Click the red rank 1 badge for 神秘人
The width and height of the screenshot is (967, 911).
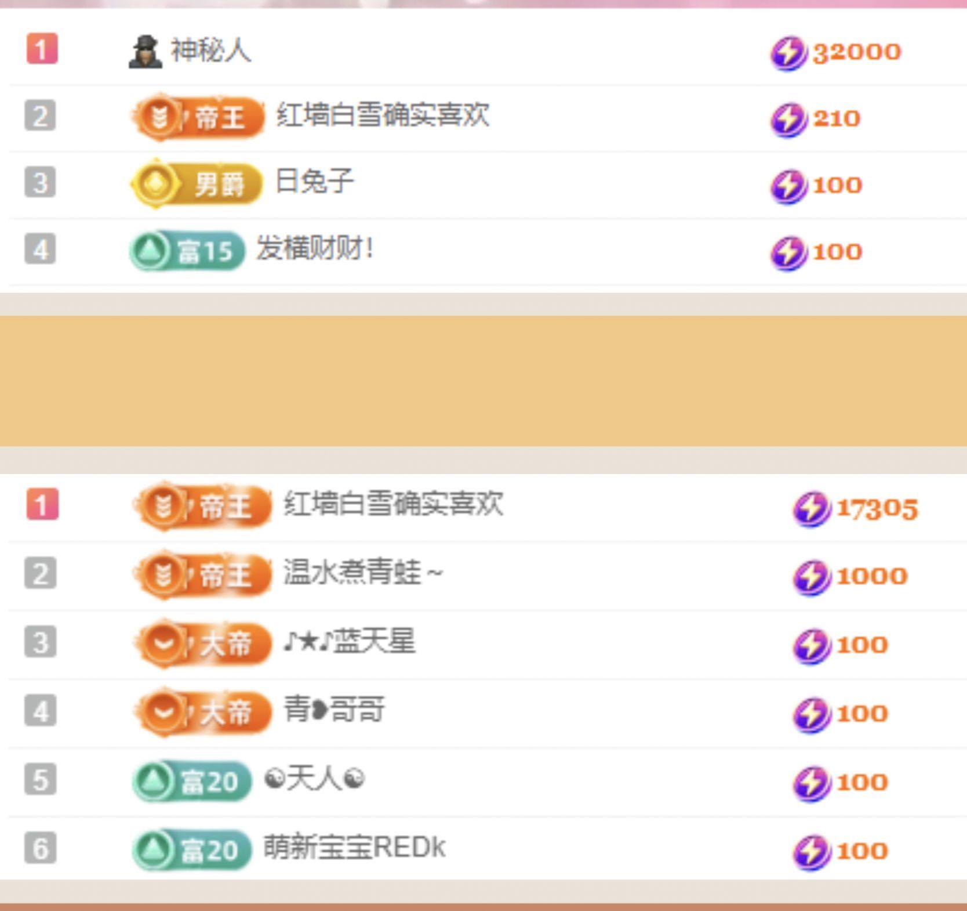42,49
